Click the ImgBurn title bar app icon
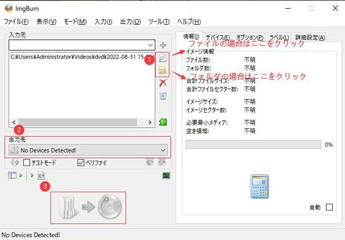 (9, 9)
